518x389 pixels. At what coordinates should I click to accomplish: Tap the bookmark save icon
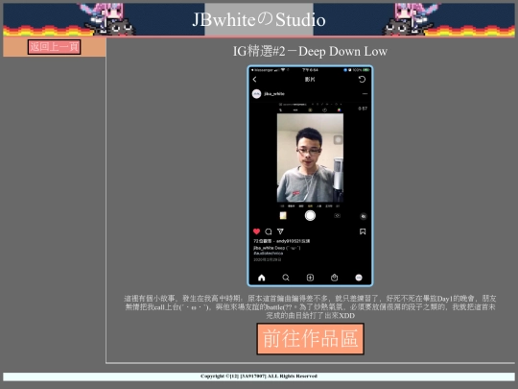pyautogui.click(x=363, y=231)
